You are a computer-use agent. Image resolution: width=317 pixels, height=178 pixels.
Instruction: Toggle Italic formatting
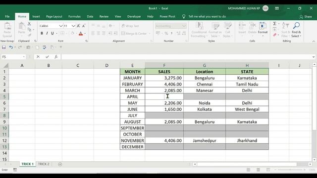click(47, 33)
